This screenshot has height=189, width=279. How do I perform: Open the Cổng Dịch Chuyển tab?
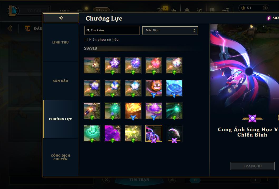click(x=60, y=157)
